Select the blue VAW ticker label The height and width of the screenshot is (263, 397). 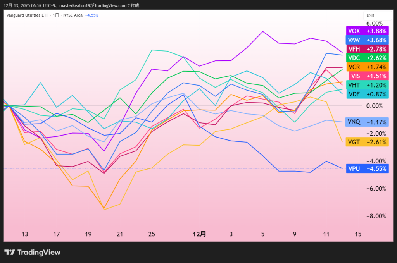354,40
